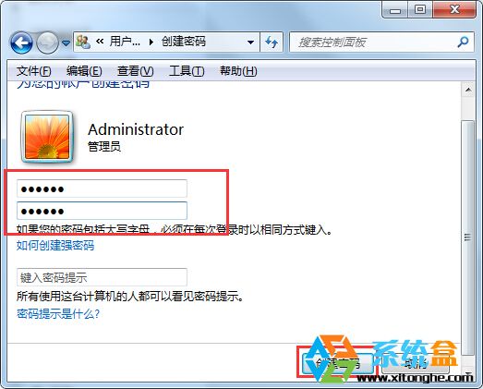This screenshot has width=483, height=389.
Task: Open the 工具(T) menu
Action: [187, 71]
